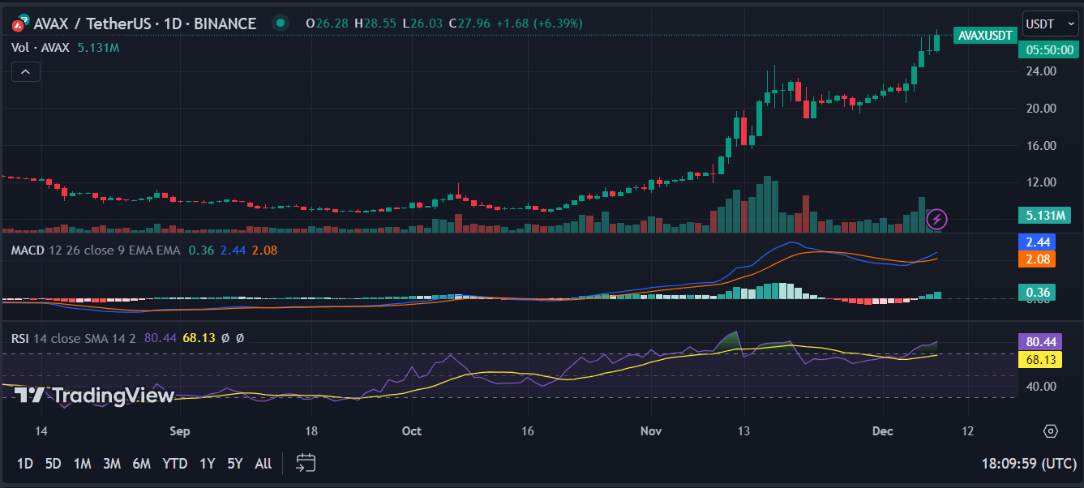Image resolution: width=1084 pixels, height=488 pixels.
Task: Select the MACD indicator legend label
Action: (29, 250)
